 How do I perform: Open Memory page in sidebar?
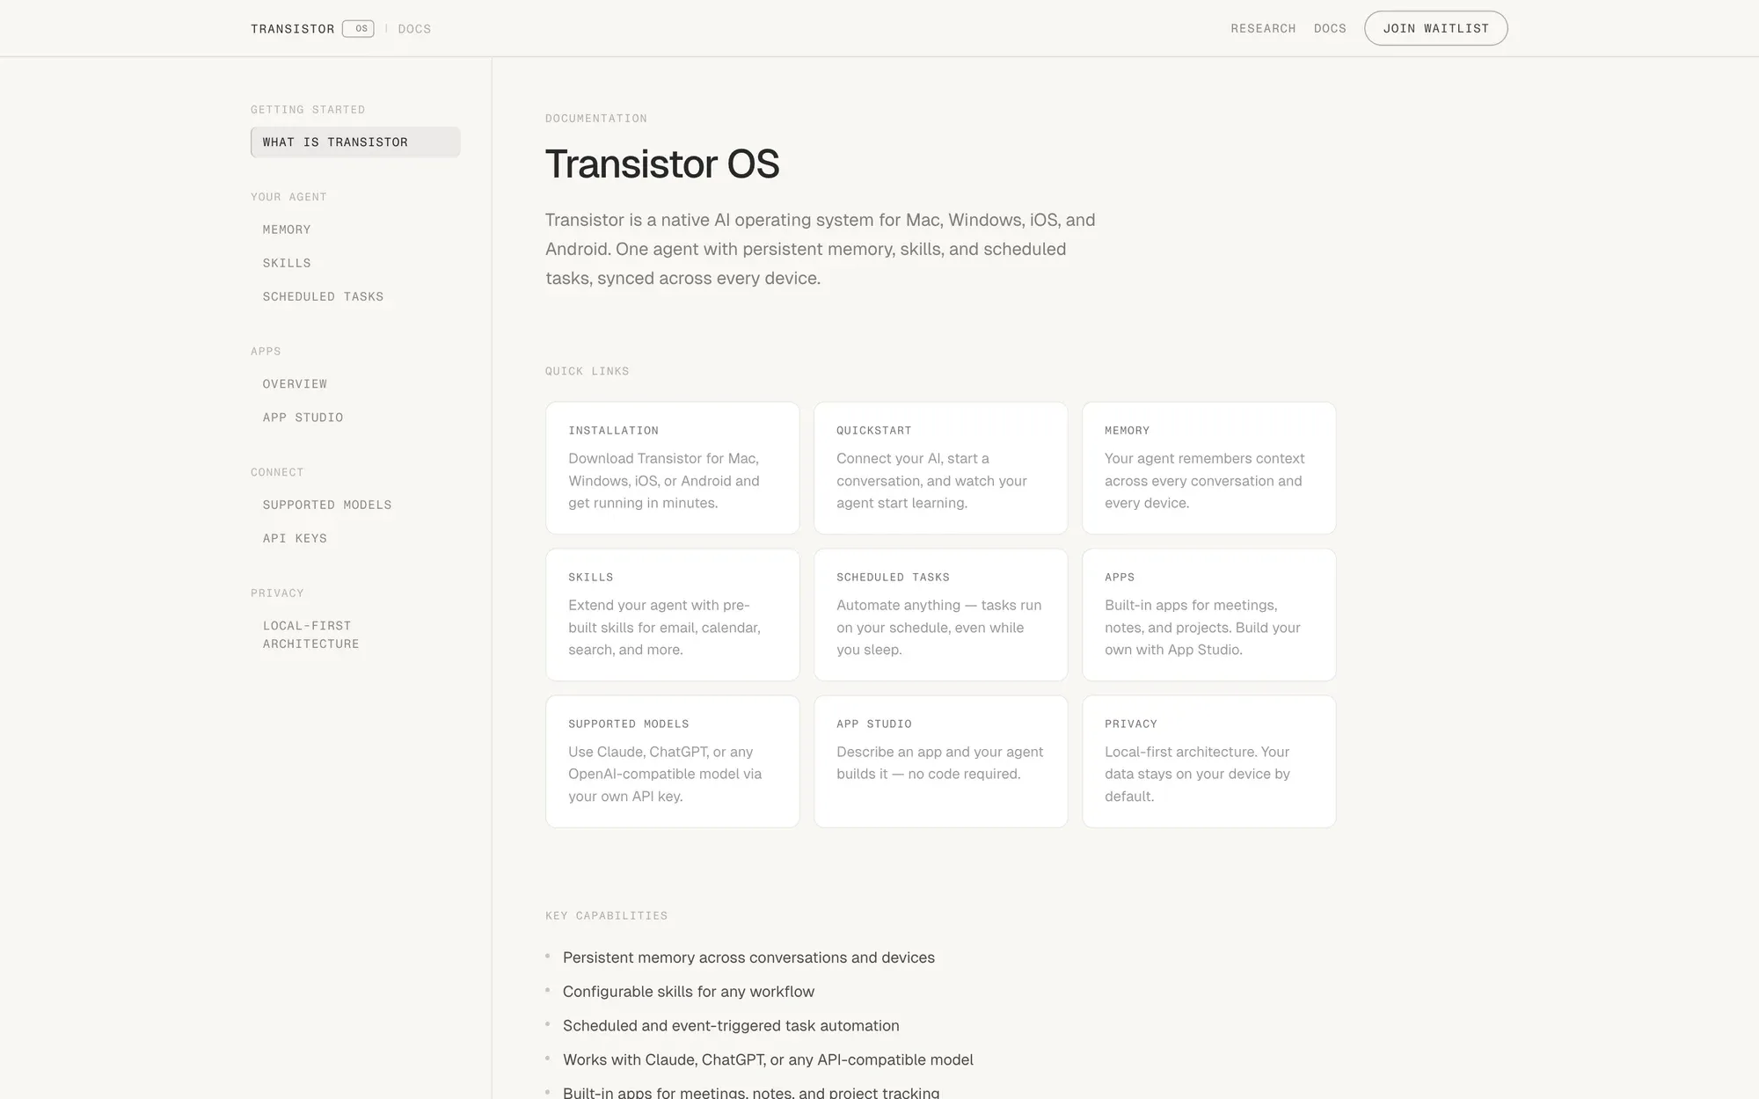287,229
